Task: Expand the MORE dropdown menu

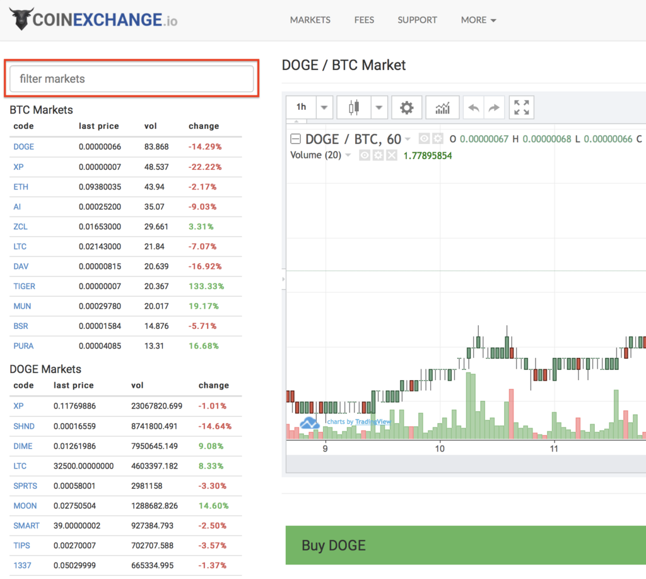Action: 478,20
